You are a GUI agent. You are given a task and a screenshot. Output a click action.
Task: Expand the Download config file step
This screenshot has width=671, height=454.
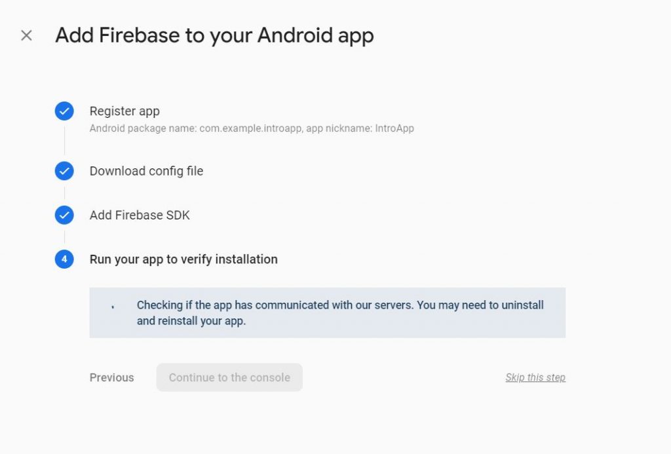coord(146,171)
